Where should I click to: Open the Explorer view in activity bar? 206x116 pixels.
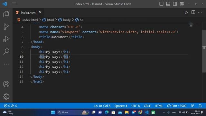click(6, 14)
